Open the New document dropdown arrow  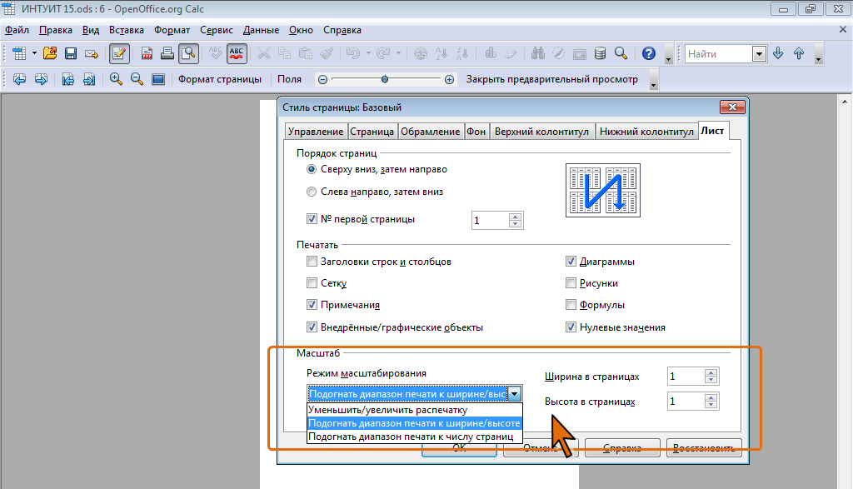coord(34,53)
